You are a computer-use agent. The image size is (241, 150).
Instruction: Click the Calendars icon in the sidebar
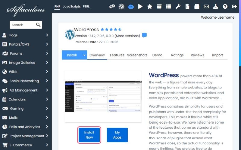coord(4,99)
